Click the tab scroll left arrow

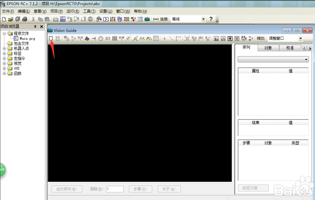click(x=305, y=48)
